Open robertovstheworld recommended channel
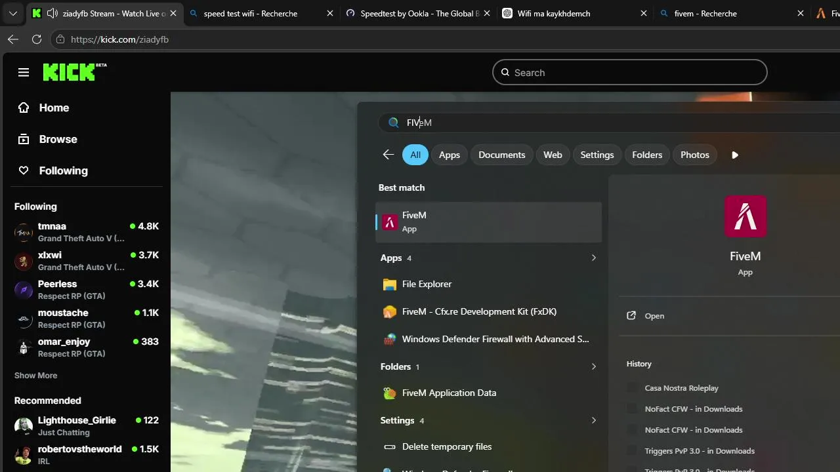This screenshot has height=472, width=840. point(87,455)
